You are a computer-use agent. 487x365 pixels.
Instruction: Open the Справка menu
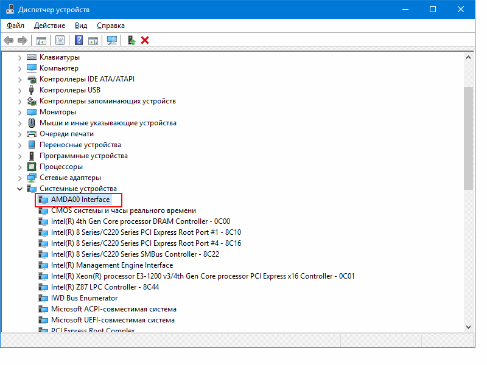111,26
